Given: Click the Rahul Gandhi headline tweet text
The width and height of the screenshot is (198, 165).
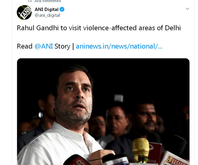Looking at the screenshot, I should (x=99, y=28).
